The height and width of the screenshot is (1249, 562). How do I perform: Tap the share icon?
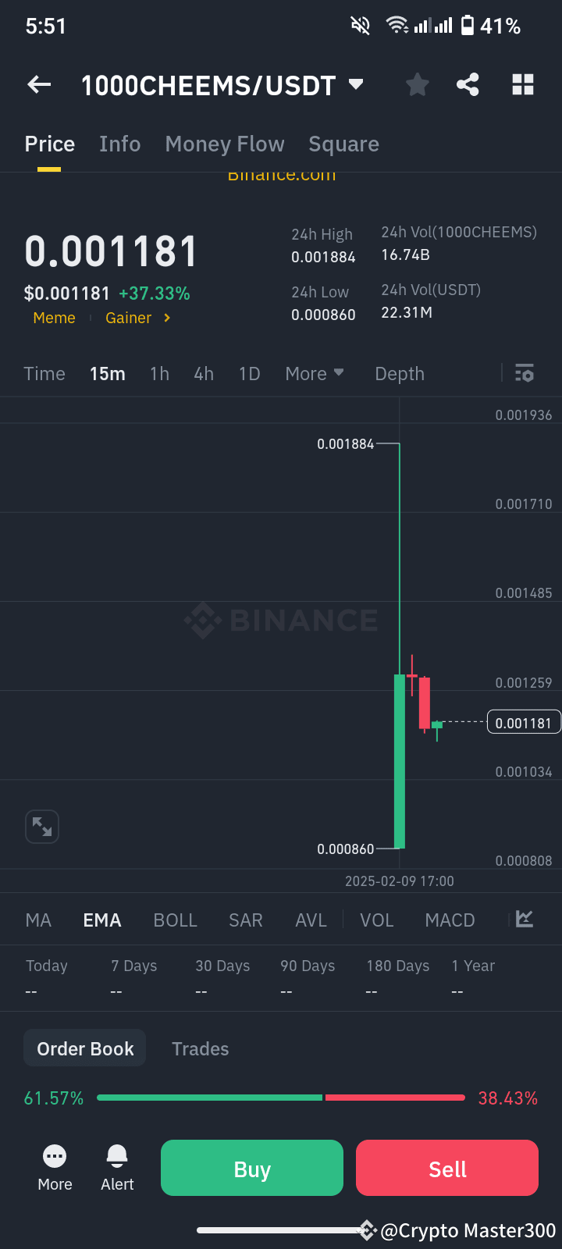point(468,84)
